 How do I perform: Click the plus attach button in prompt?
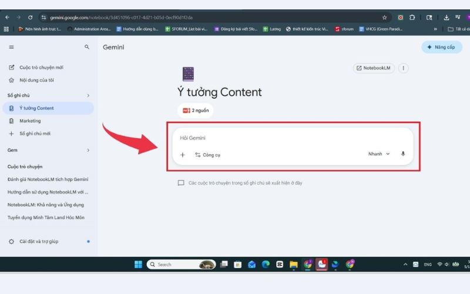183,155
